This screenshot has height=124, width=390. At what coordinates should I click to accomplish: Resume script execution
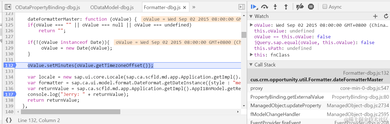(254, 7)
